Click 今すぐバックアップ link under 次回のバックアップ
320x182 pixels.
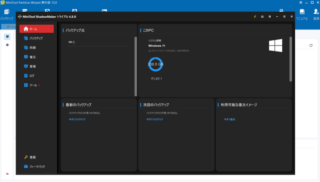click(154, 119)
